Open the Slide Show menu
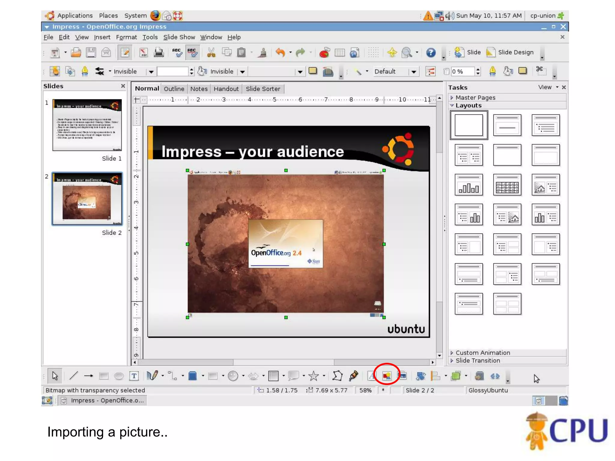 [x=179, y=37]
